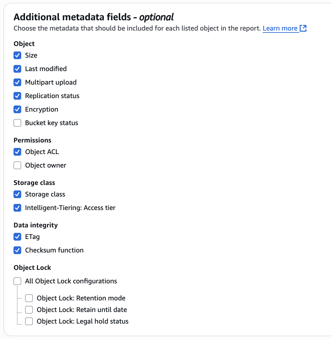Click the external link icon beside Learn more
Viewport: 331px width, 339px height.
pos(303,28)
